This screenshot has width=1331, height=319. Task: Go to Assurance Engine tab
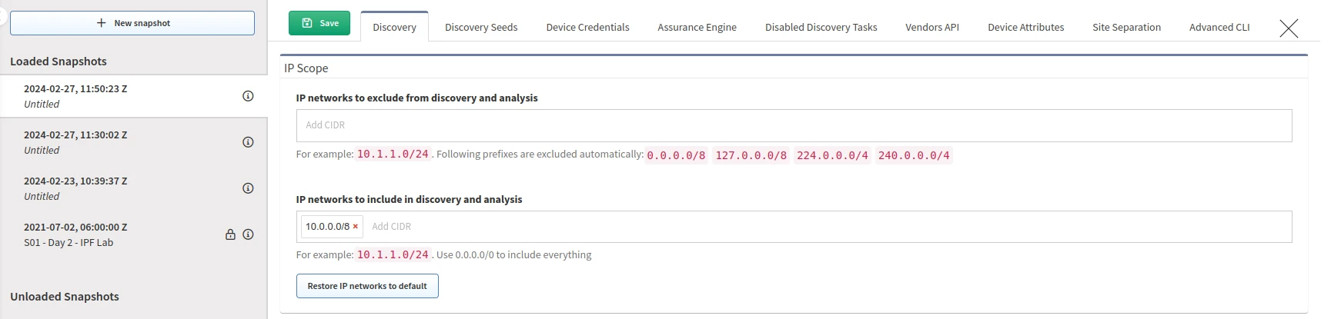tap(697, 28)
